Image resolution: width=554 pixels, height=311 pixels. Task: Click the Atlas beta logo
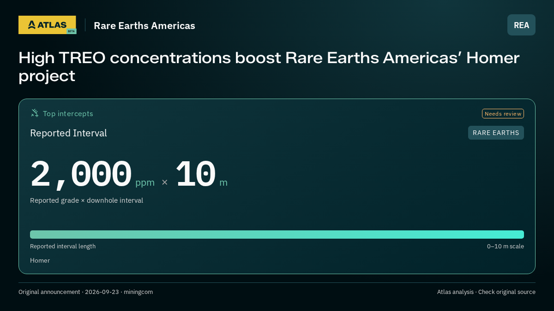47,25
